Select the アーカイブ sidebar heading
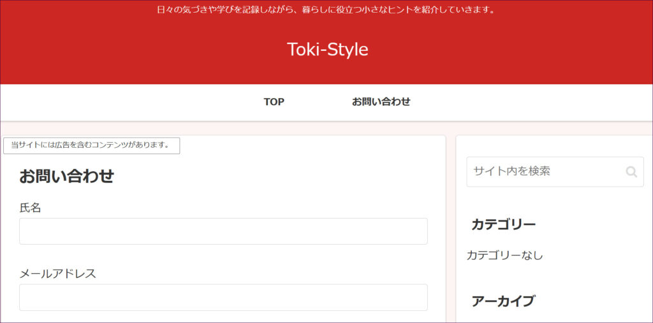This screenshot has height=323, width=653. tap(503, 301)
